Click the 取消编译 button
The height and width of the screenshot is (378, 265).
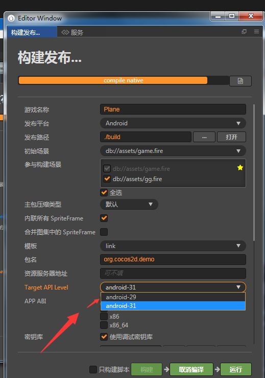point(191,369)
